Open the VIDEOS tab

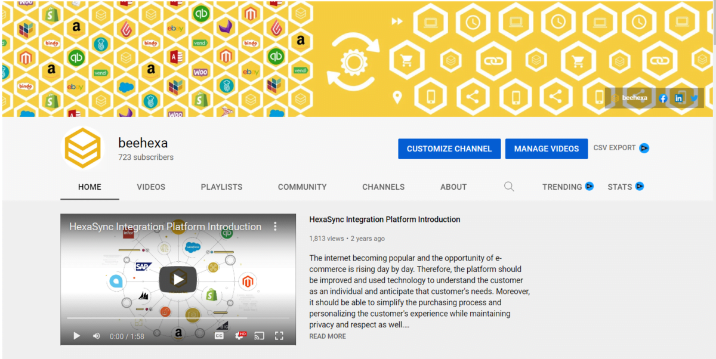pos(151,187)
